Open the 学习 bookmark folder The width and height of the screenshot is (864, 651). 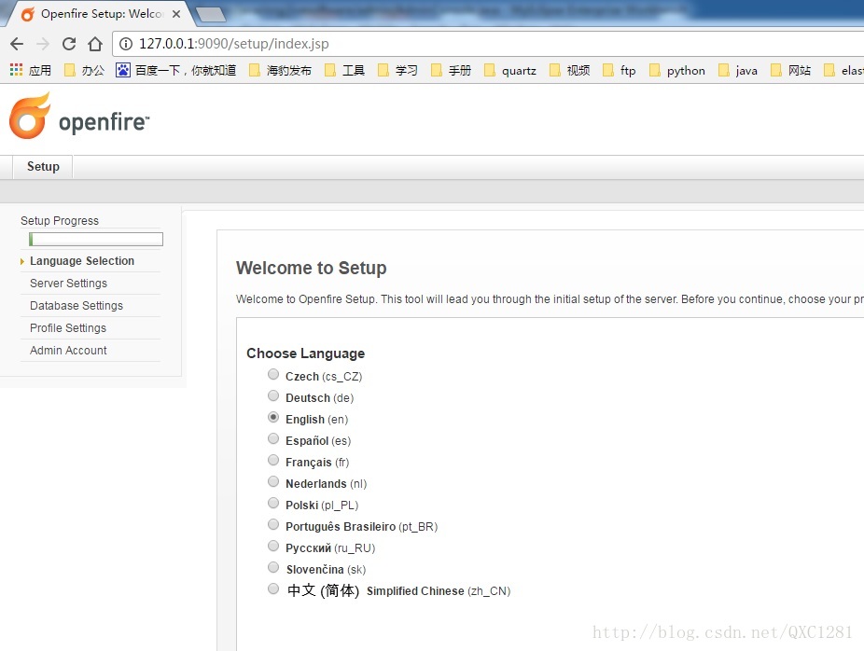coord(397,70)
